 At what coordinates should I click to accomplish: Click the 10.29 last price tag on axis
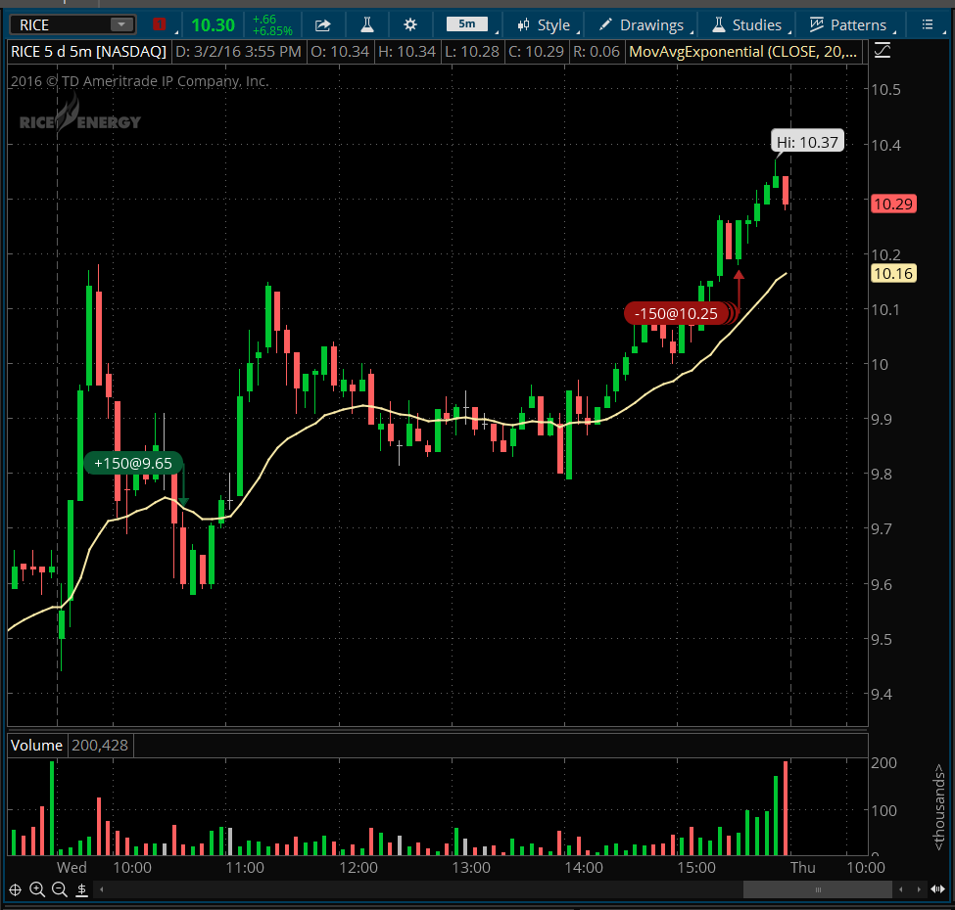click(x=893, y=204)
